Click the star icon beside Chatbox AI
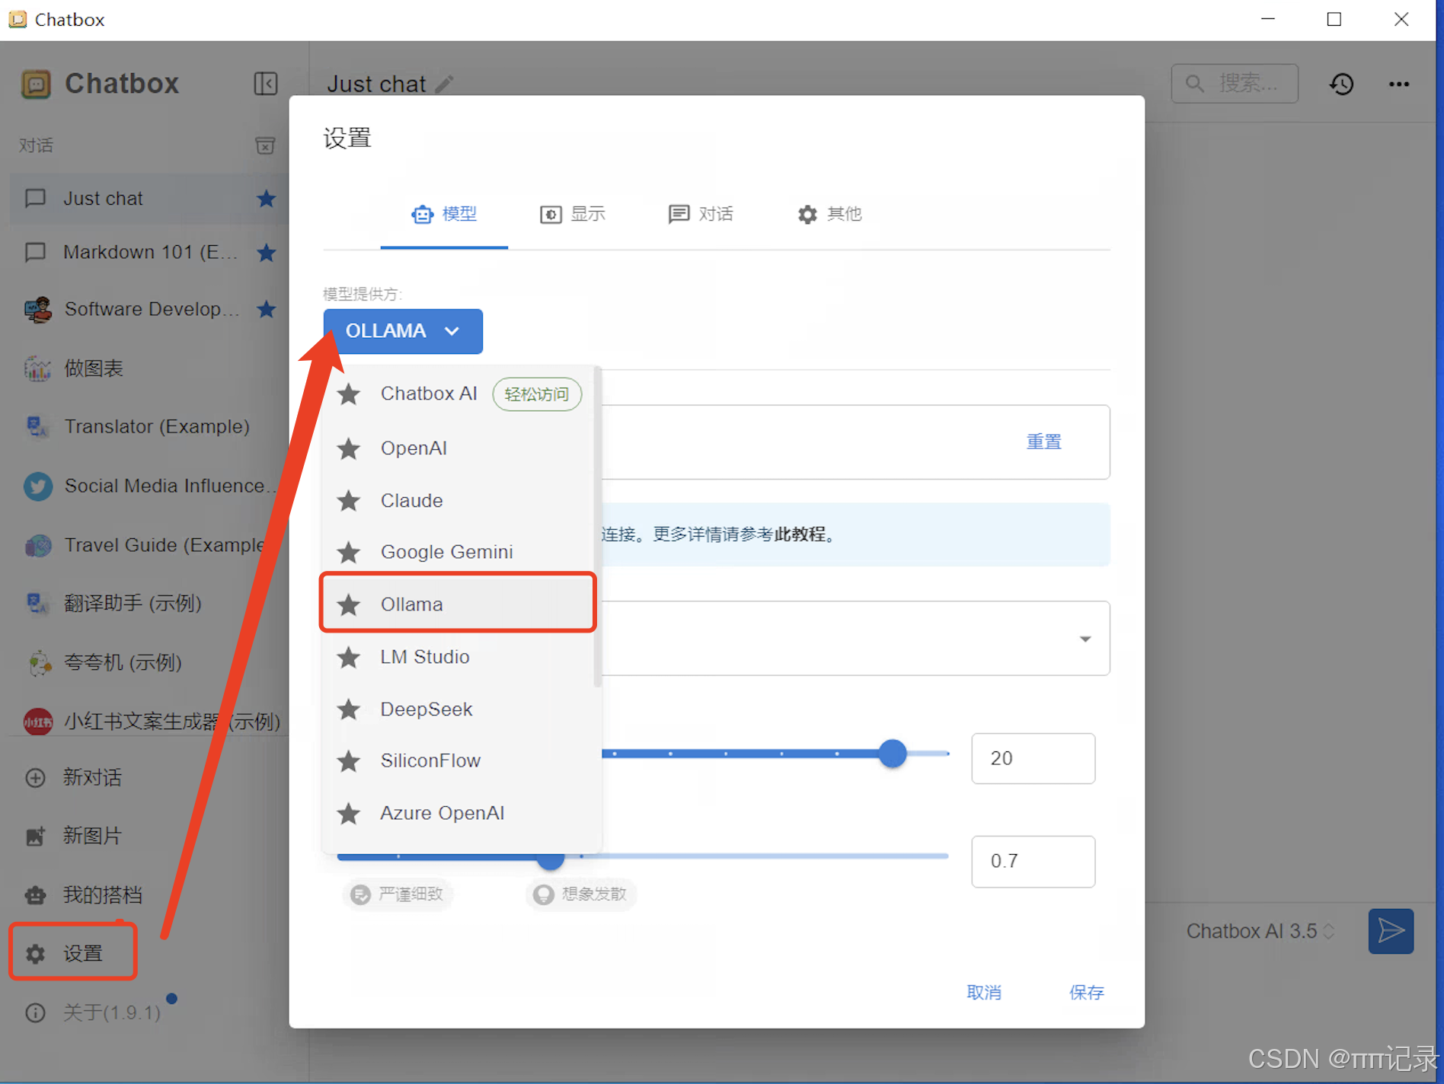 349,394
